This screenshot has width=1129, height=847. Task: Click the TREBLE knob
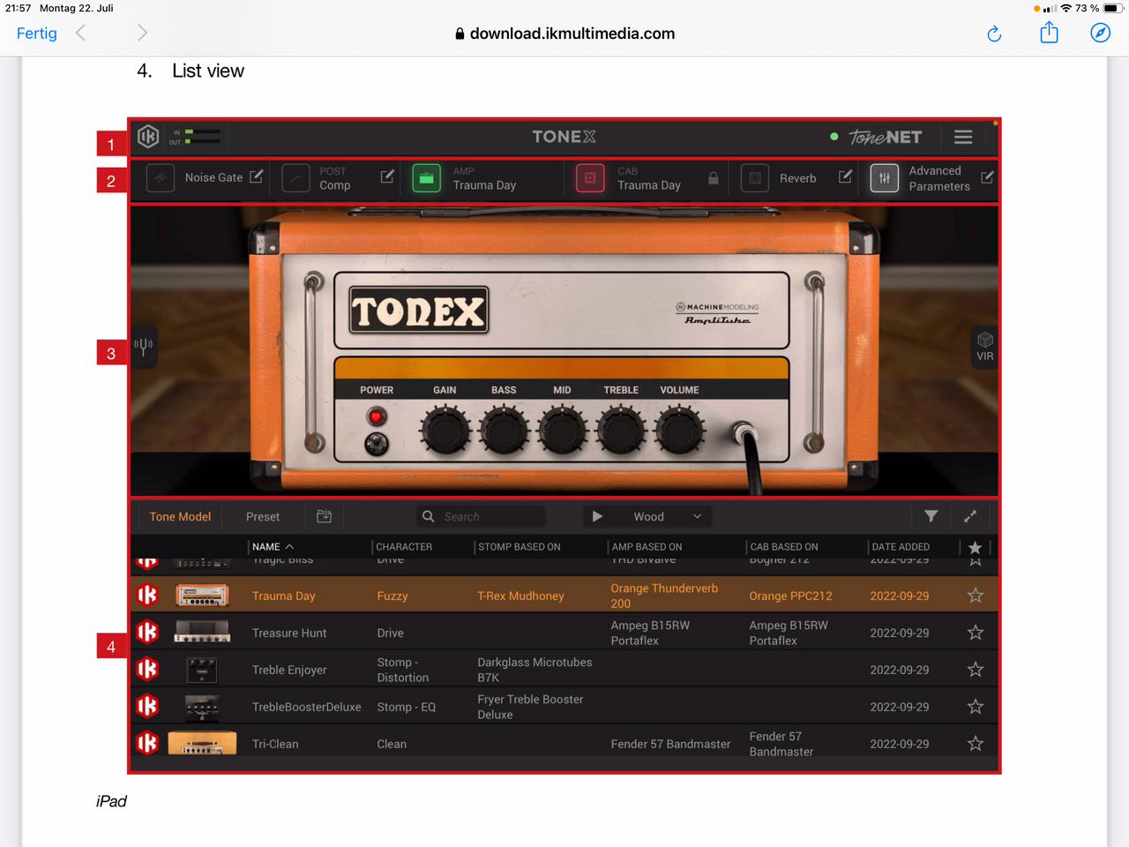[x=621, y=431]
